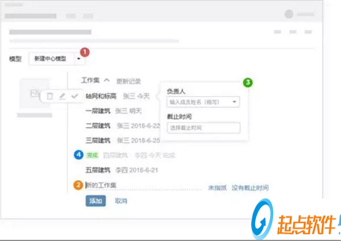
Task: Click the pencil edit icon
Action: click(62, 96)
